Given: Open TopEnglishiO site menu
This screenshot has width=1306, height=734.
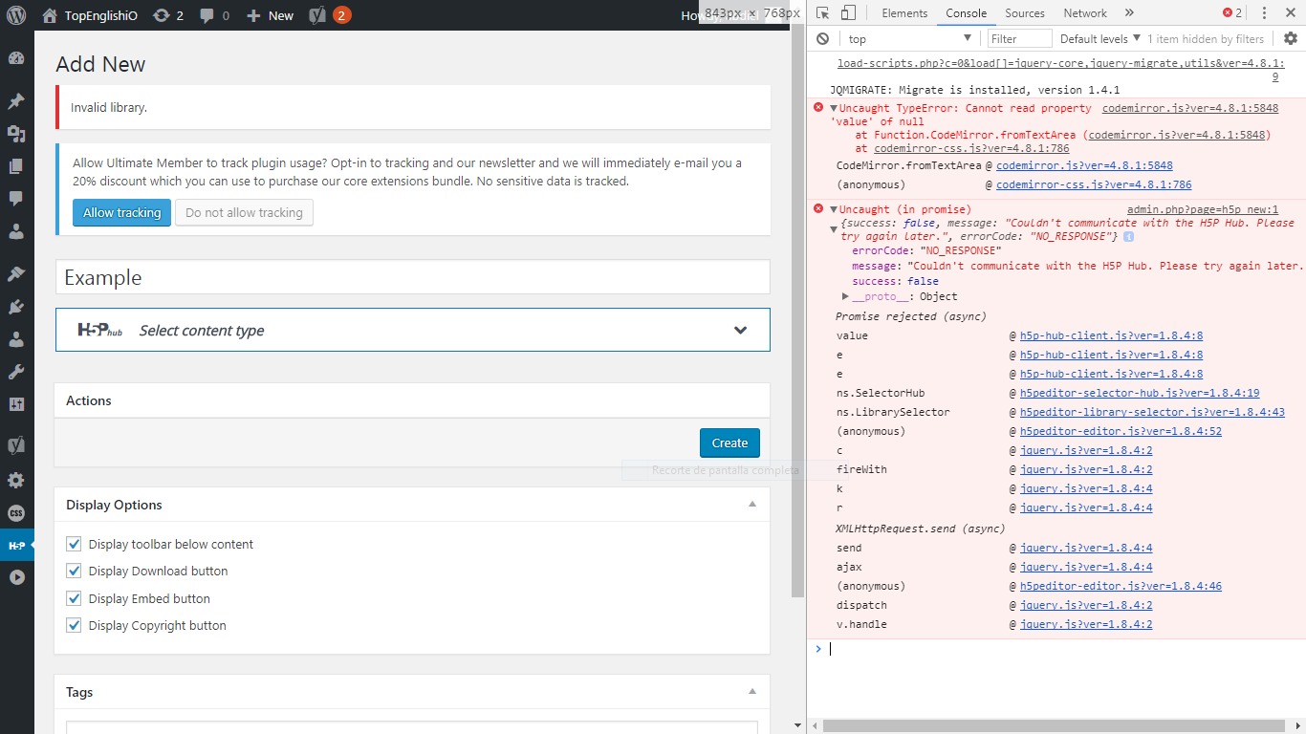Looking at the screenshot, I should pos(92,15).
